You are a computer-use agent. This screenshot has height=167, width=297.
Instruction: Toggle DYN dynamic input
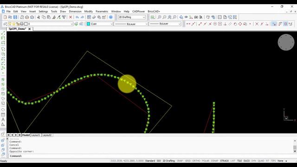tap(254, 161)
